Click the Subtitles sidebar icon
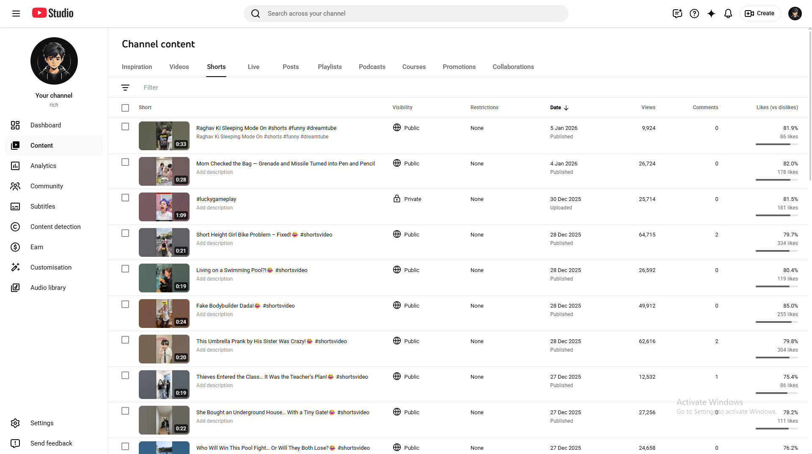The image size is (812, 454). coord(15,206)
